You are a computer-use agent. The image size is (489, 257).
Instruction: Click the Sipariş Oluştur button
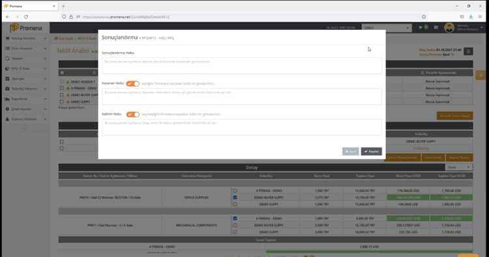pyautogui.click(x=459, y=157)
